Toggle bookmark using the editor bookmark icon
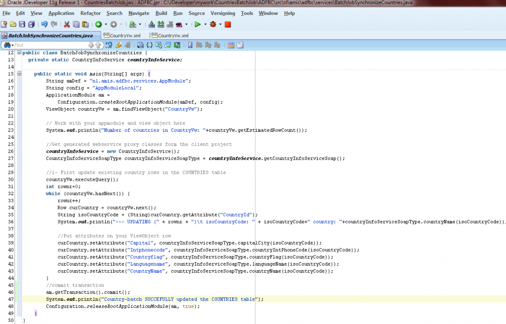The height and width of the screenshot is (324, 506). 190,45
